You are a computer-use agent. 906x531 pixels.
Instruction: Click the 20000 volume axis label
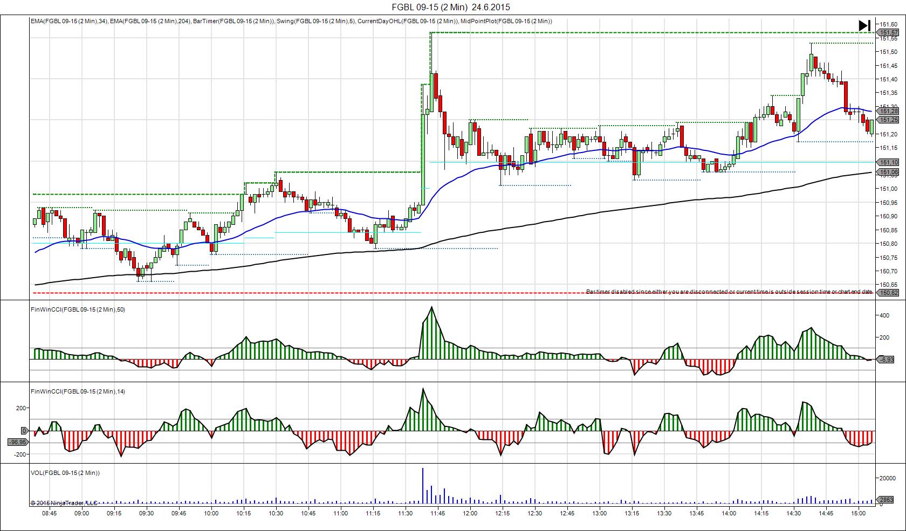pos(888,478)
